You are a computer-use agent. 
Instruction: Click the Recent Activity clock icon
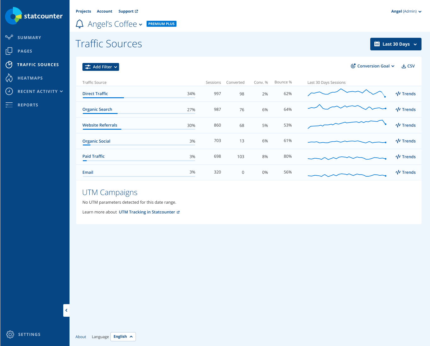(x=9, y=91)
